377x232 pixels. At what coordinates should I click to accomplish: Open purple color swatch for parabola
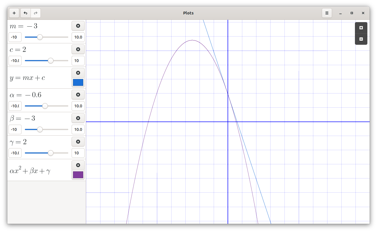[x=78, y=174]
